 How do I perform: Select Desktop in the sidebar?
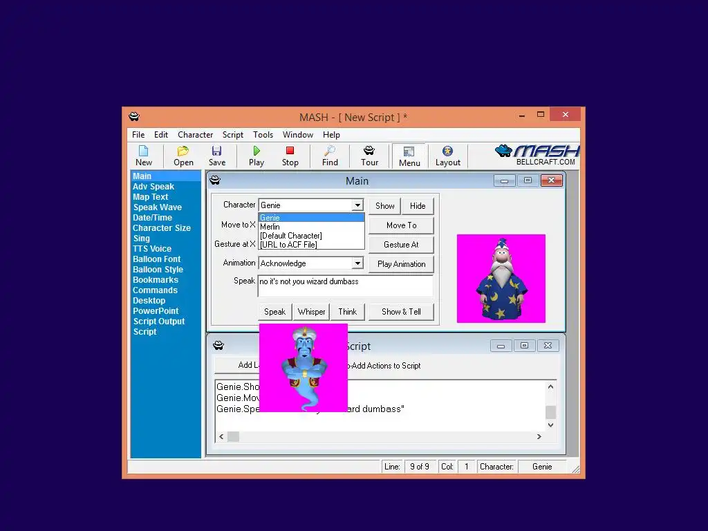pos(149,301)
